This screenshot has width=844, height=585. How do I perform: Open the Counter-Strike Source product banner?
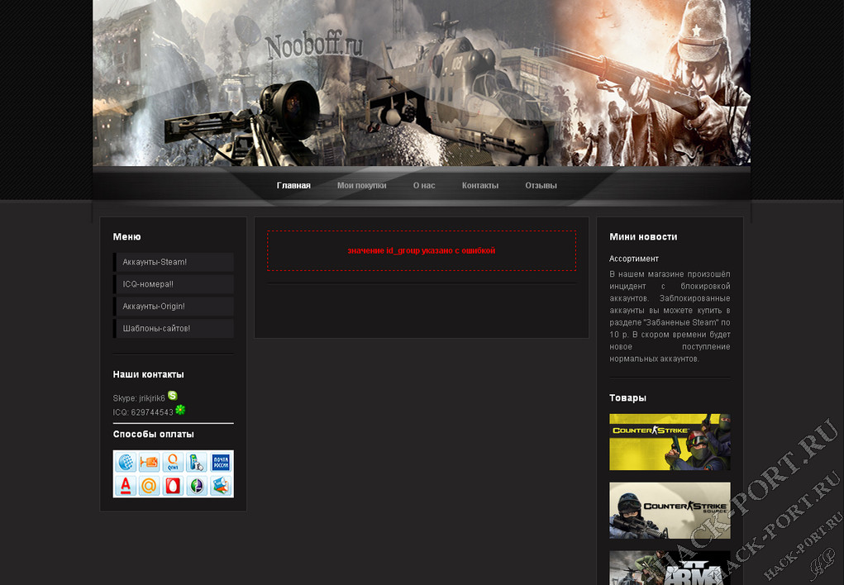670,510
